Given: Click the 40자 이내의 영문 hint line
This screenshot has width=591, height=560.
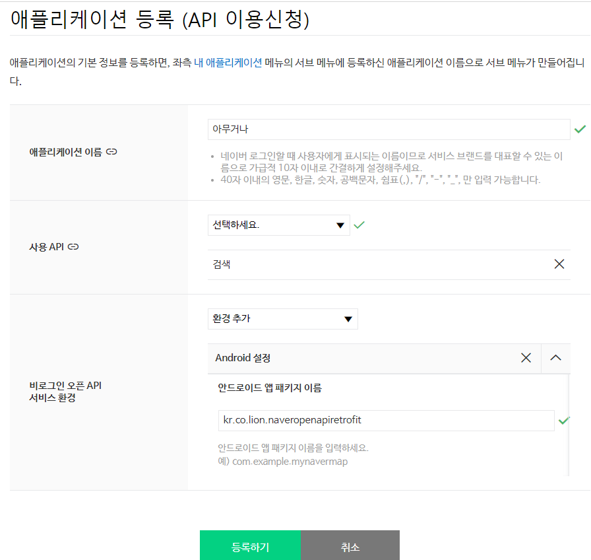Looking at the screenshot, I should 381,180.
